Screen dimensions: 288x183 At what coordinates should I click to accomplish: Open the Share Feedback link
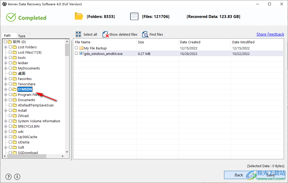pyautogui.click(x=270, y=34)
